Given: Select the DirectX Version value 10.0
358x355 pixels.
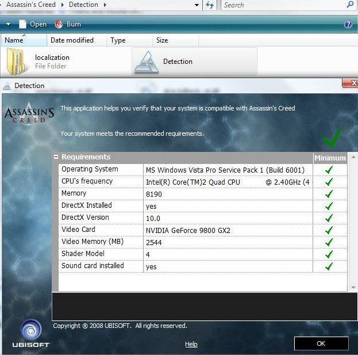Looking at the screenshot, I should 153,219.
